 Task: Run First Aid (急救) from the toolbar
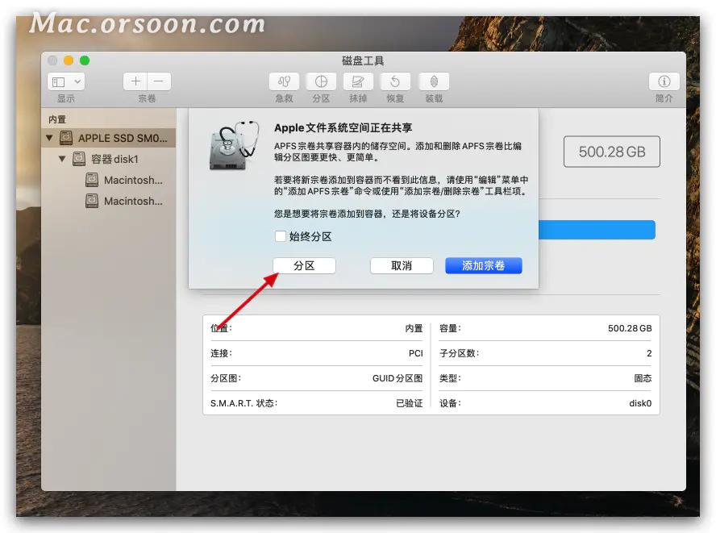point(283,81)
